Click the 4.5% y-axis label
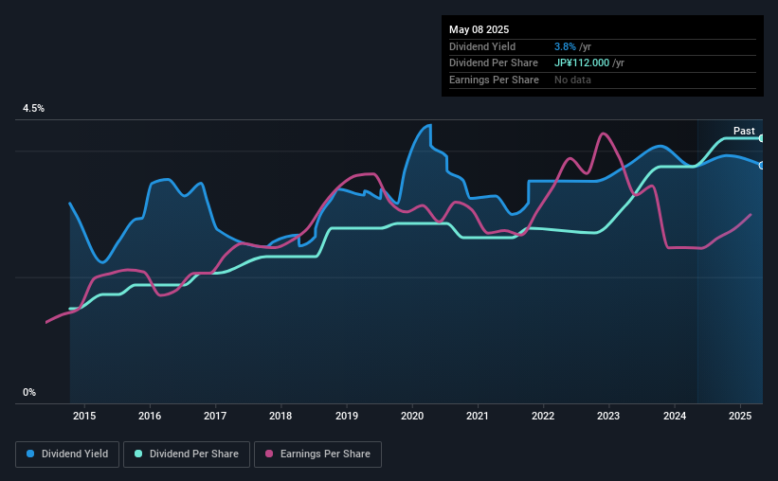 tap(33, 109)
